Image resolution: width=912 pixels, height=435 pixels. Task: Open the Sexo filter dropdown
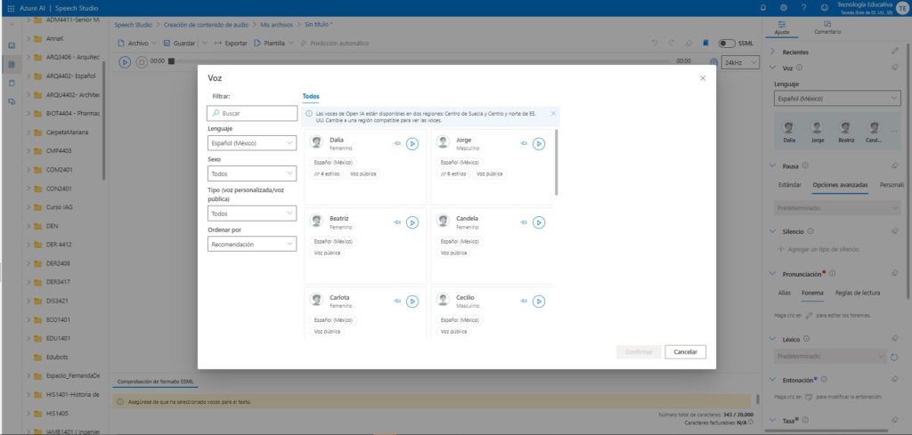252,174
